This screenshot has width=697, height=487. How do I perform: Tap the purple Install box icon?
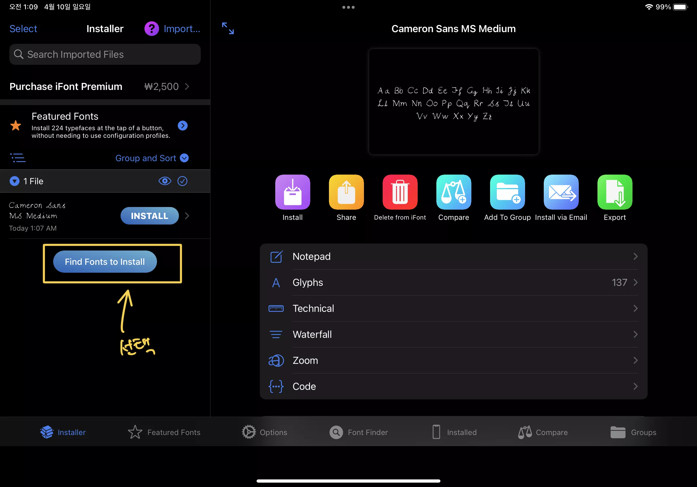pos(292,192)
